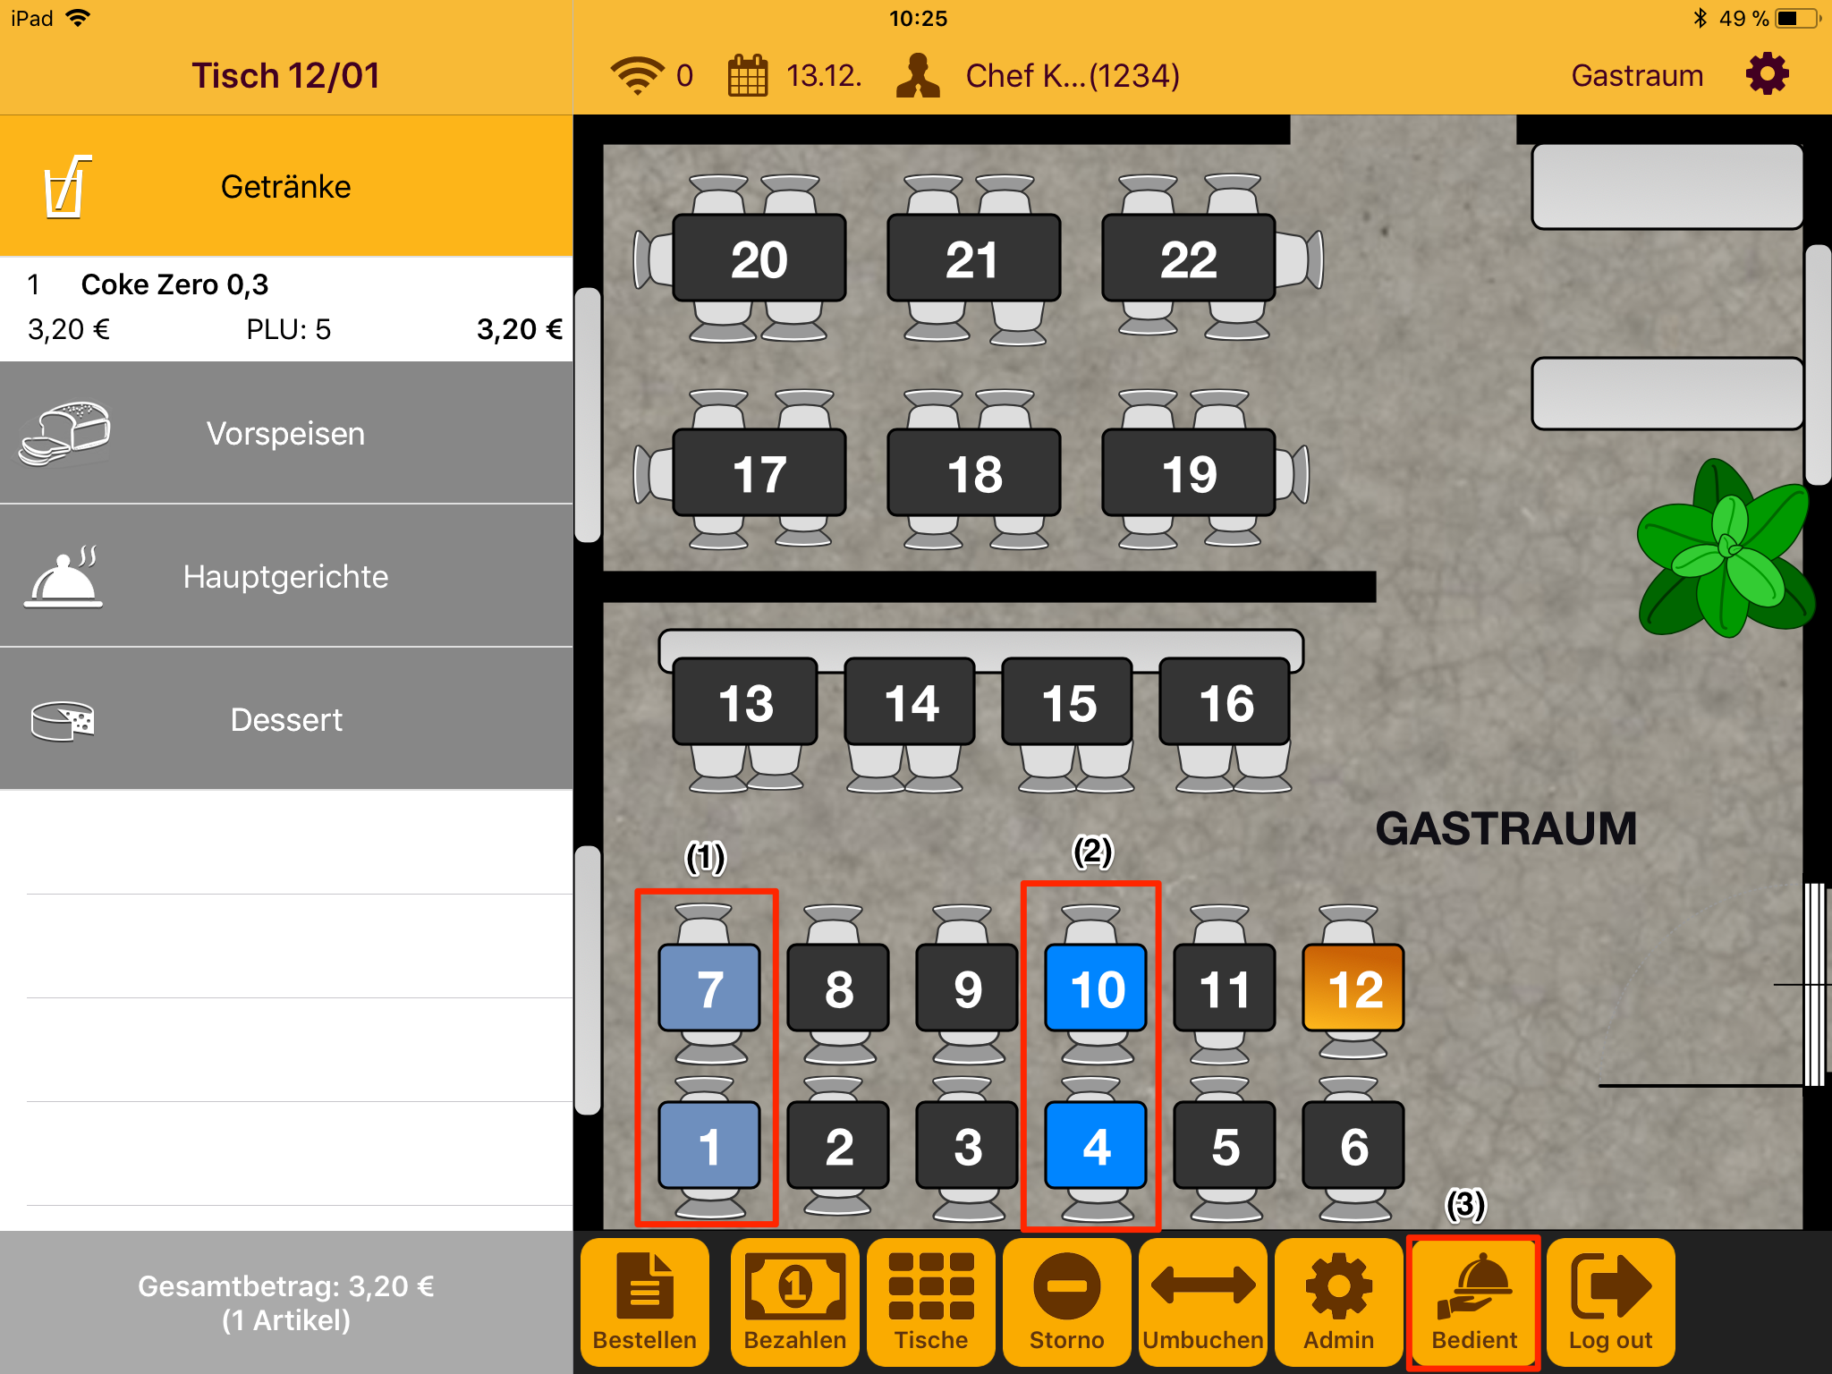
Task: Tap the Bedient serving bell button
Action: point(1473,1302)
